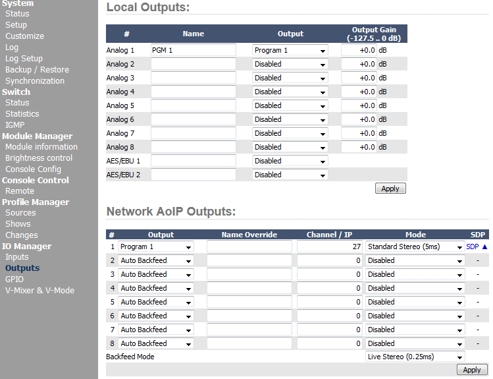Open the Backfeed Mode dropdown

[x=415, y=357]
